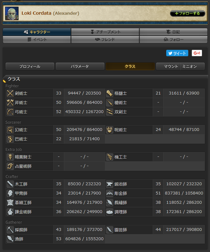Click the 錬金術師 (Alchemist) icon
The height and width of the screenshot is (252, 210).
click(10, 212)
